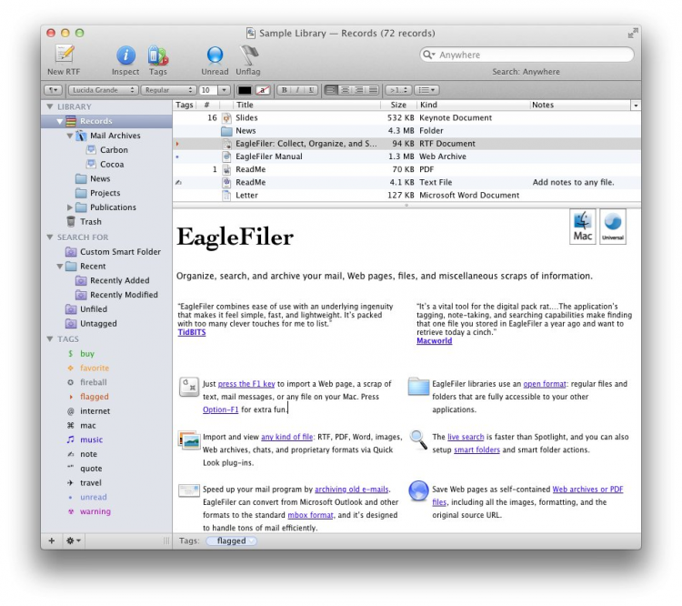Expand the Publications folder
Viewport: 682px width, 606px height.
pos(70,207)
